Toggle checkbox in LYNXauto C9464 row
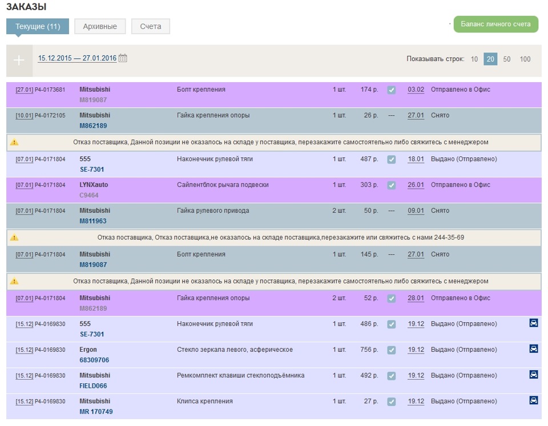This screenshot has height=426, width=548. pyautogui.click(x=392, y=185)
